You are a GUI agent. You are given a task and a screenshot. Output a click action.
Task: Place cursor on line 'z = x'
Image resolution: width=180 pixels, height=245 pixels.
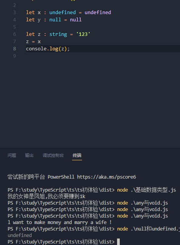[33, 42]
